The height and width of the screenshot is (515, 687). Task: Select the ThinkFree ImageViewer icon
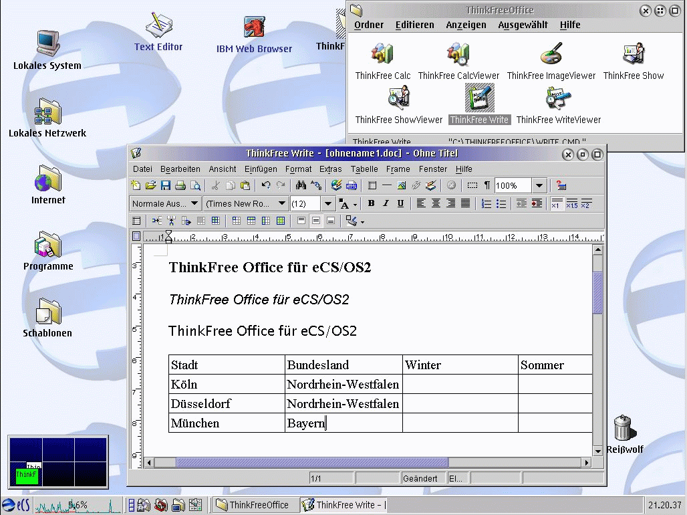pos(551,62)
